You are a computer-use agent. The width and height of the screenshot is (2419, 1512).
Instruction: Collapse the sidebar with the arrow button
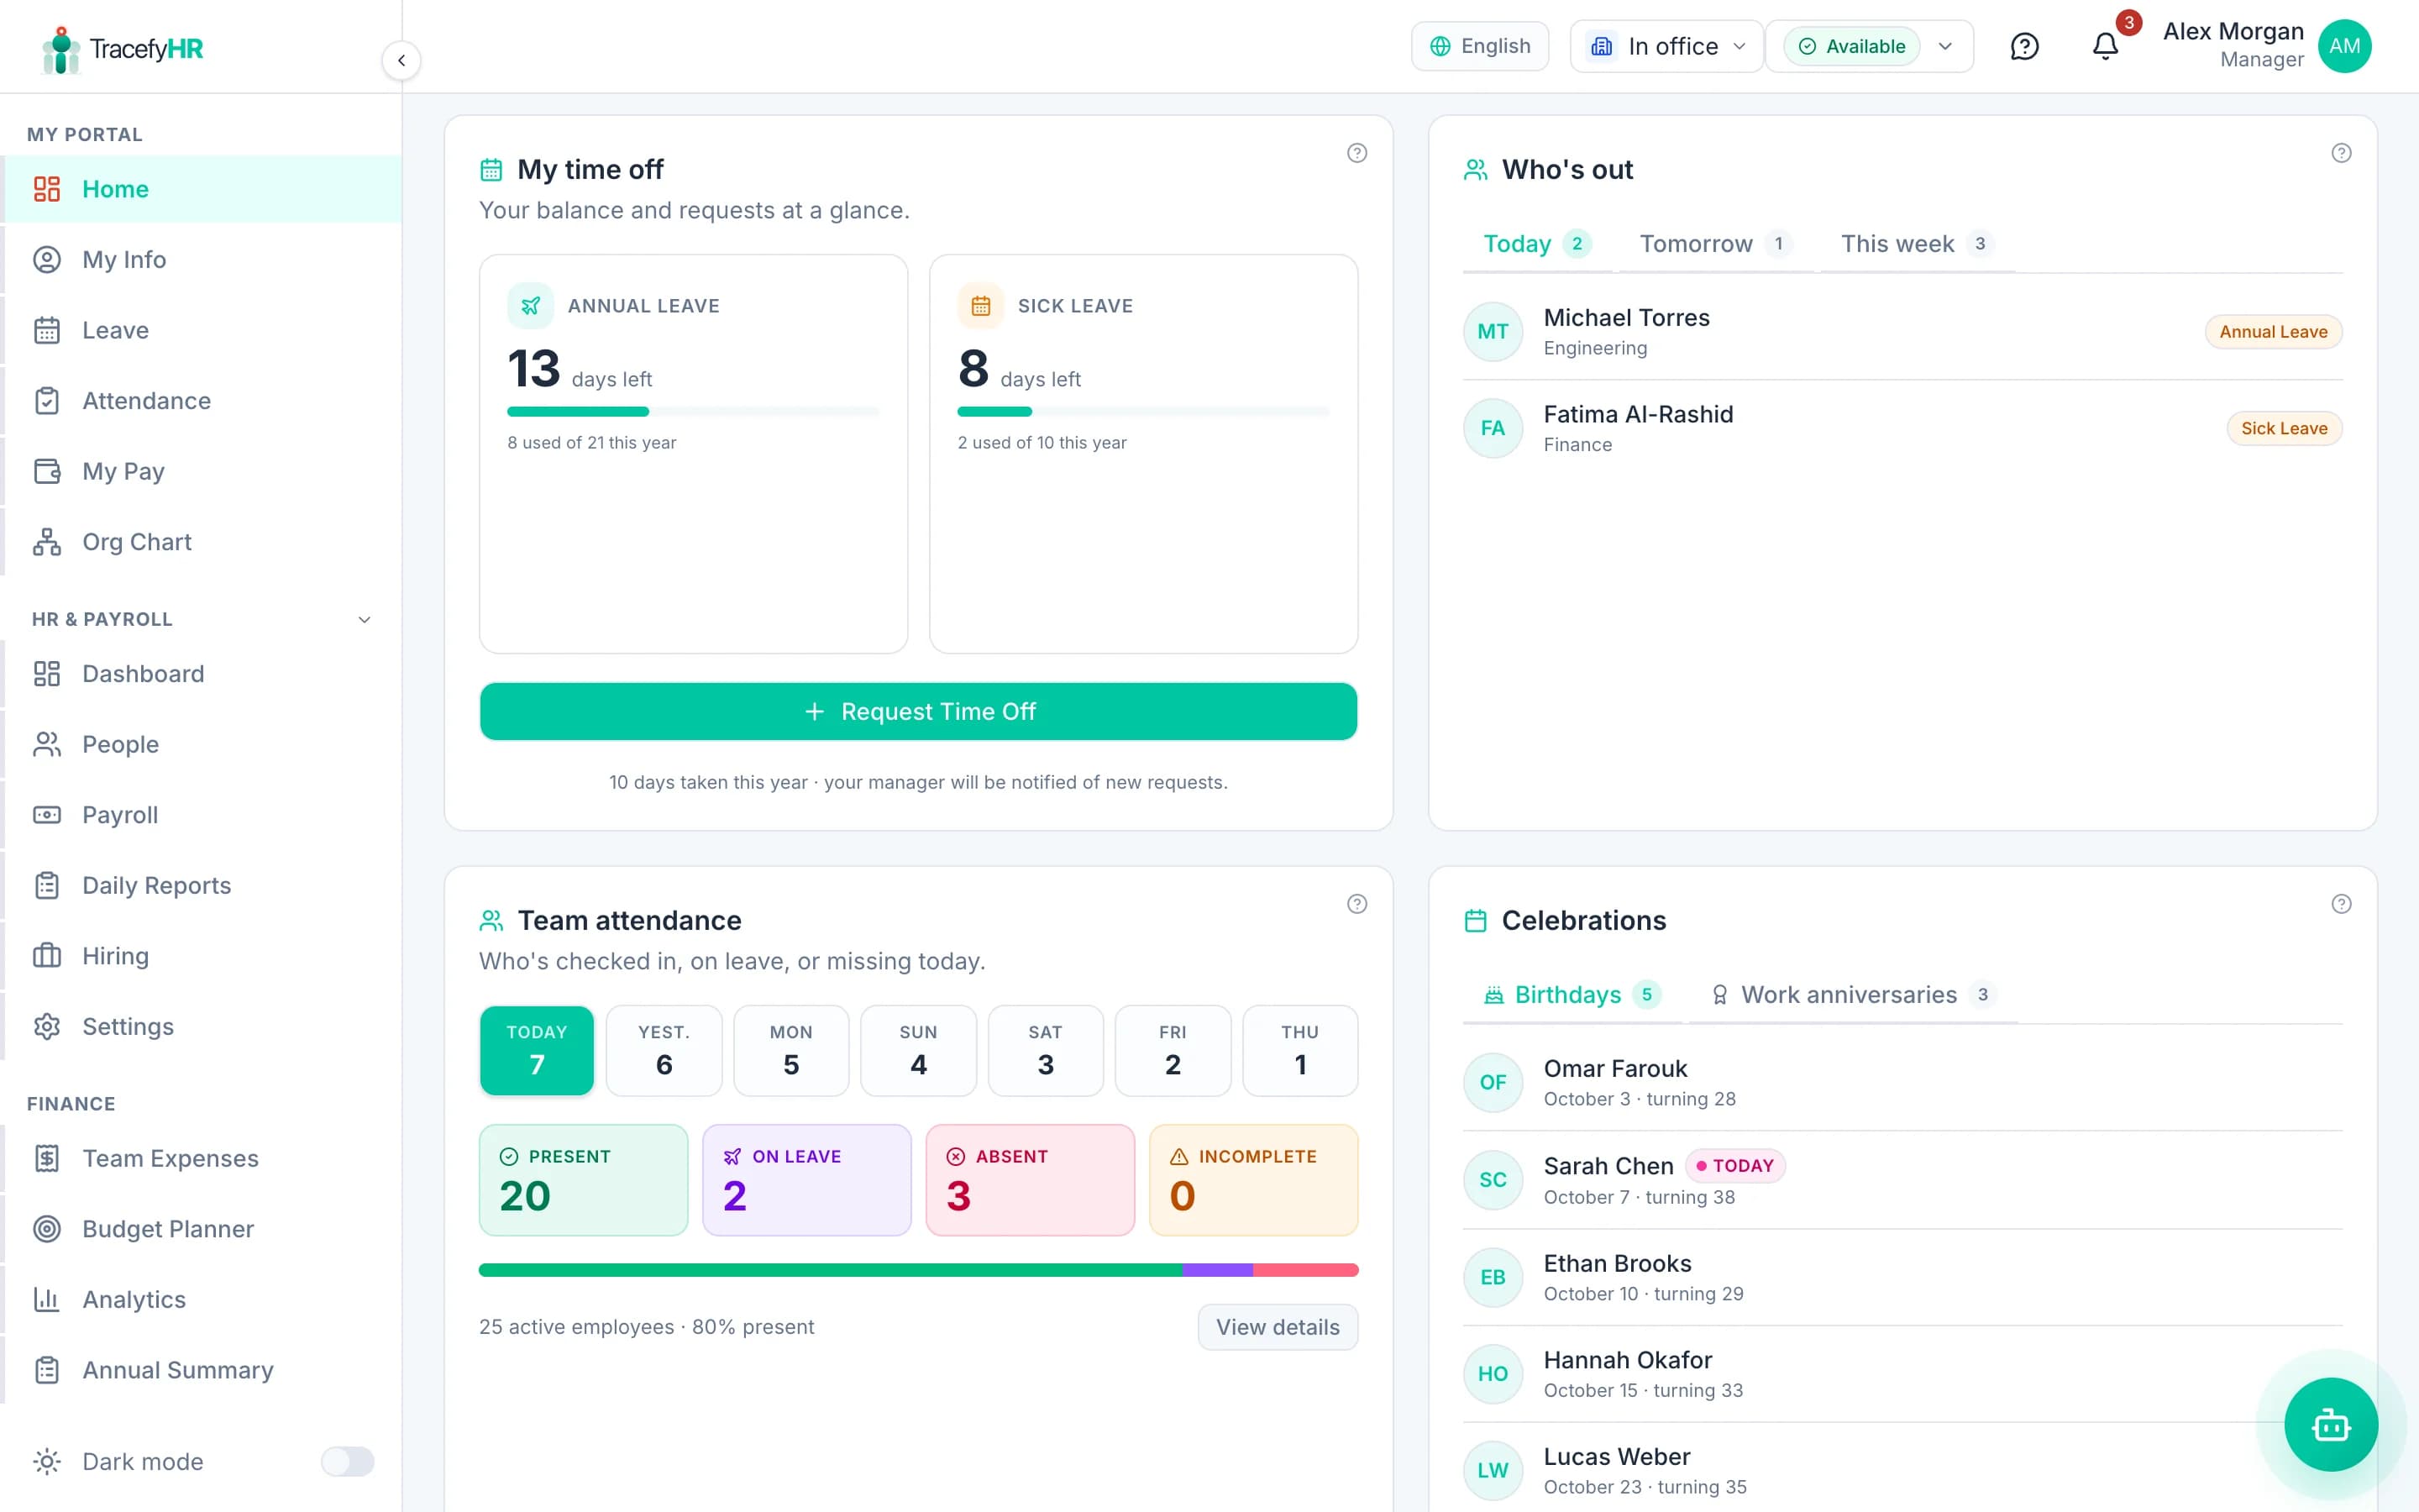(x=401, y=60)
